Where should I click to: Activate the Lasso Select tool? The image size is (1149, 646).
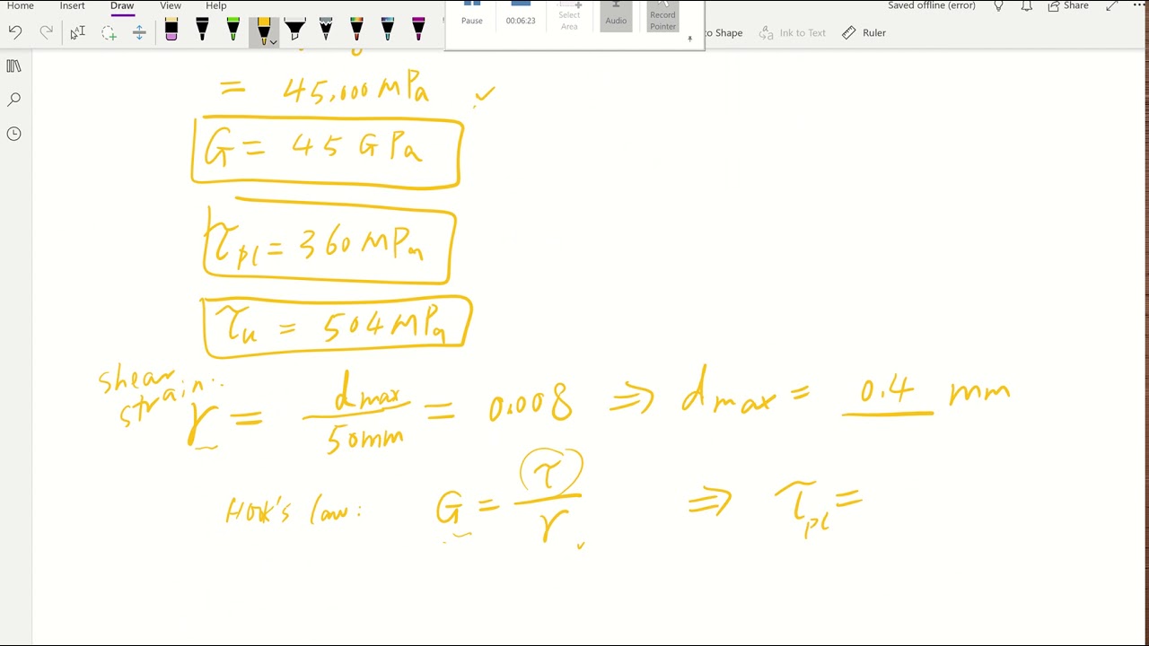pyautogui.click(x=109, y=33)
